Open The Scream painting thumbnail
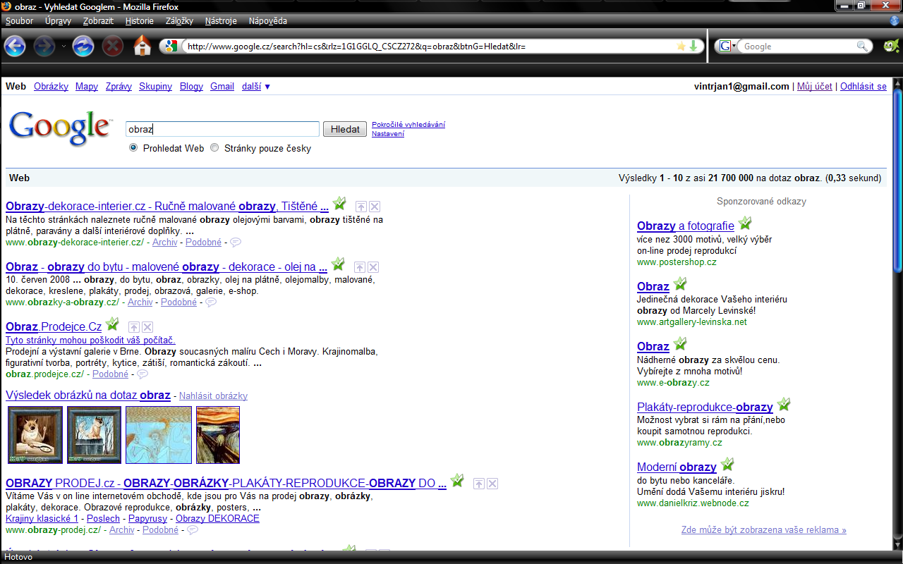Screen dimensions: 903x564 (218, 435)
